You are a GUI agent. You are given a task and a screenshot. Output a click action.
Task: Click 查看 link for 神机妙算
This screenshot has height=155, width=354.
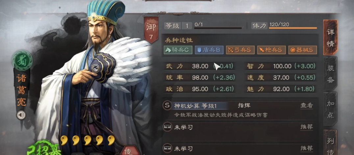pyautogui.click(x=307, y=106)
